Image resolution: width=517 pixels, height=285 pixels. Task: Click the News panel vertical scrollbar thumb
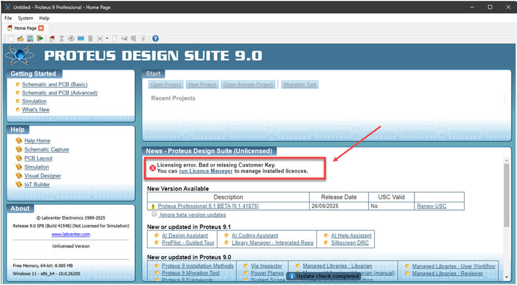click(x=506, y=195)
